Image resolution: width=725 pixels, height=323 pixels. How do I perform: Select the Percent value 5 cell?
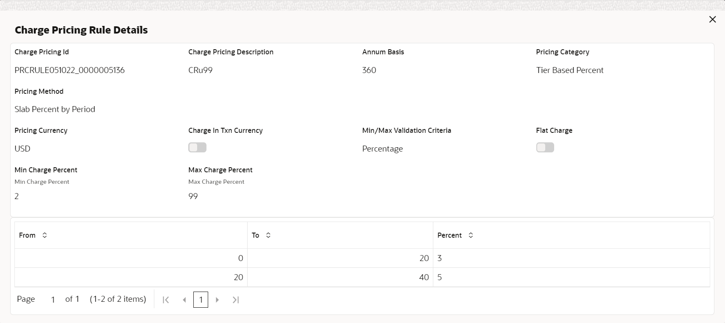[440, 277]
